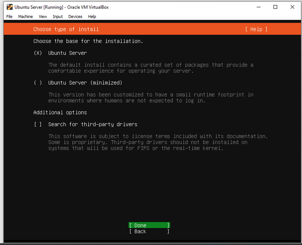Maximize the Ubuntu Server VM window
Screen dimensions: 302x245
pos(275,7)
